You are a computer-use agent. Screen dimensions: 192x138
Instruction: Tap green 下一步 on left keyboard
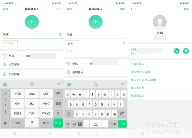(x=58, y=123)
